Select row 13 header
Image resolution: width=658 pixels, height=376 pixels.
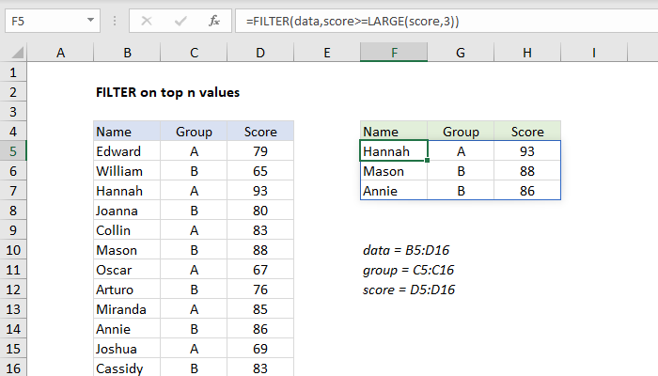point(13,309)
